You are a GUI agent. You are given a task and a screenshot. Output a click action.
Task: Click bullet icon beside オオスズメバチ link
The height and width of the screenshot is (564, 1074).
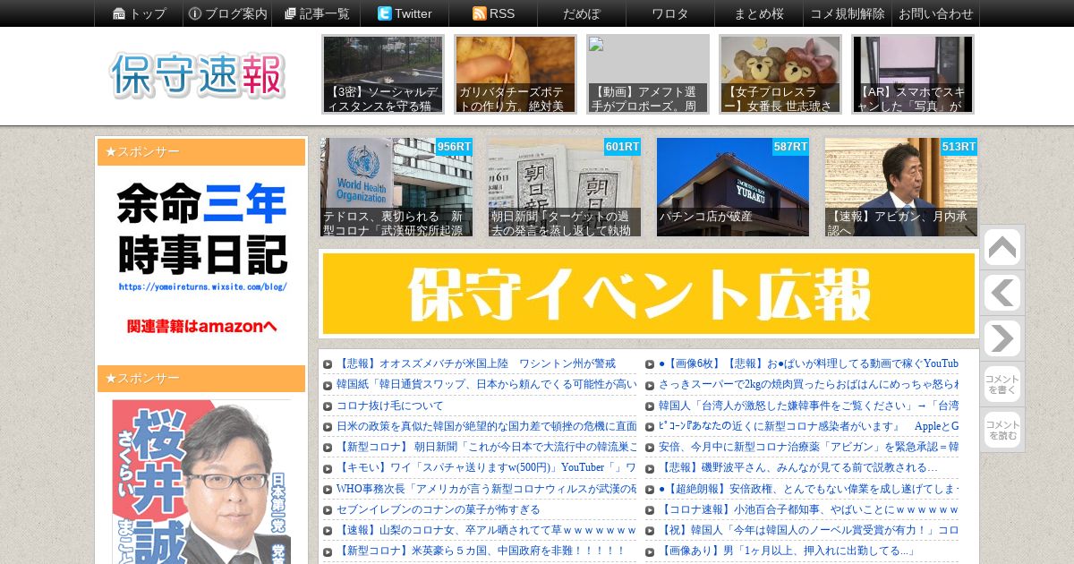coord(328,364)
